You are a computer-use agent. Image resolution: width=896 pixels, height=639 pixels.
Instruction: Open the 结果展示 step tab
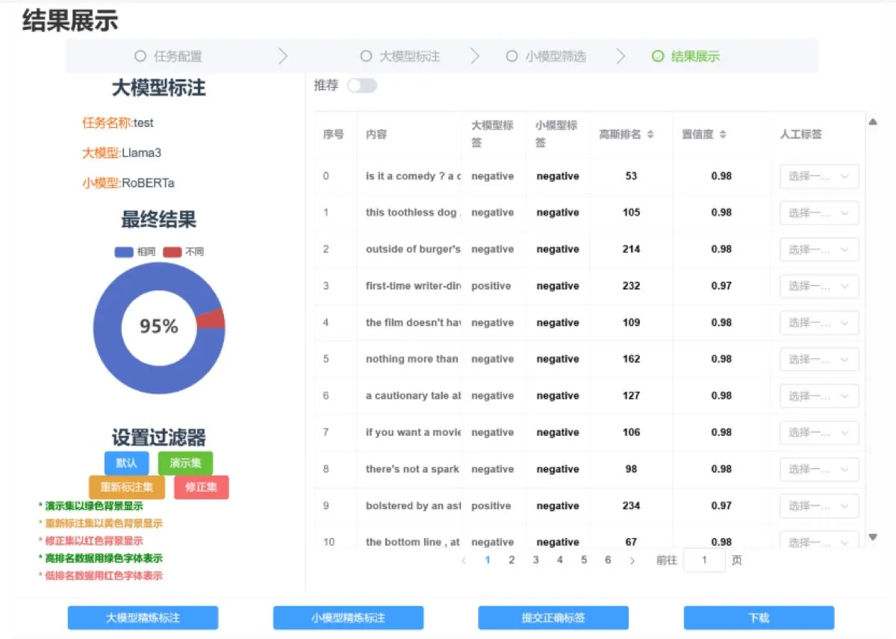click(x=685, y=56)
